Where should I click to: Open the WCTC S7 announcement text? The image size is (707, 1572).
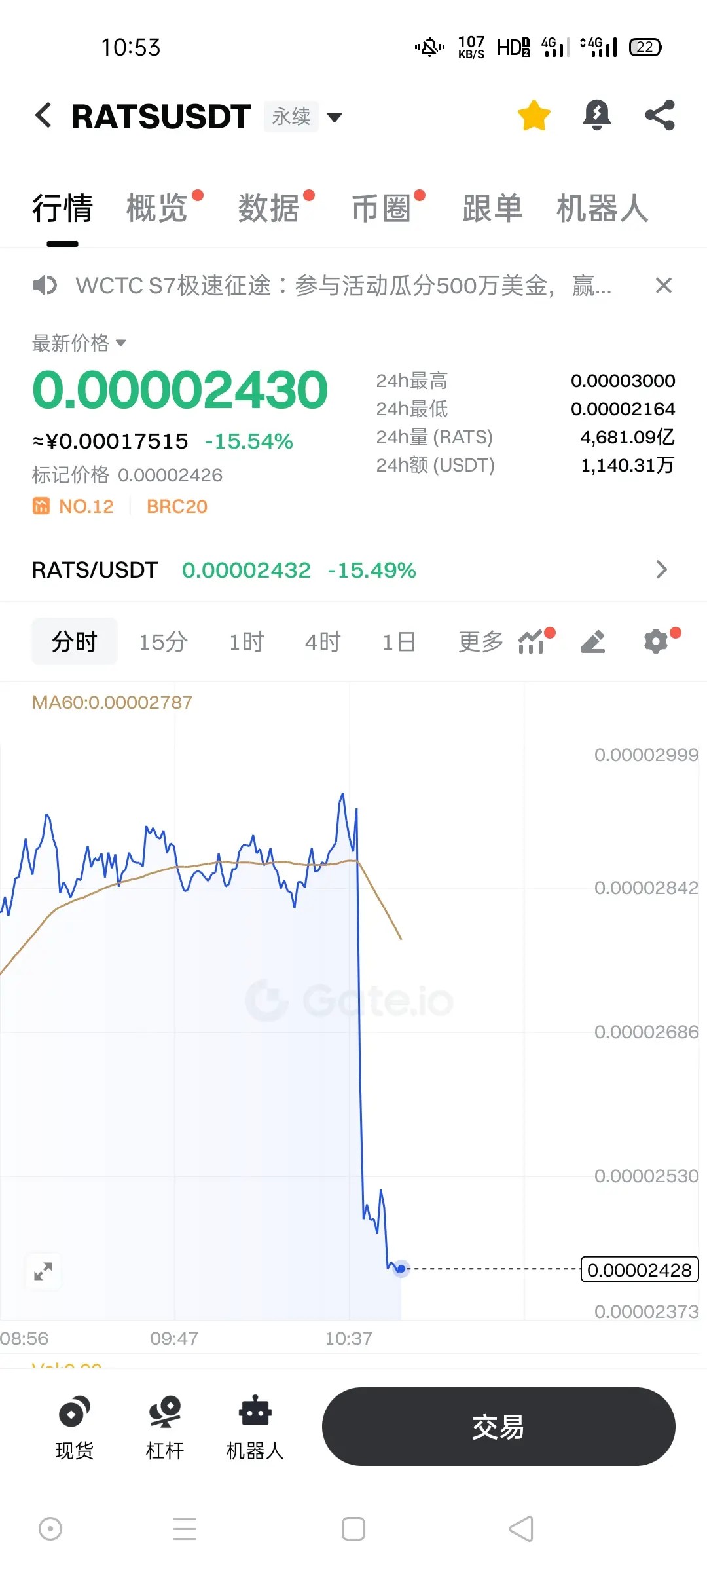tap(344, 286)
